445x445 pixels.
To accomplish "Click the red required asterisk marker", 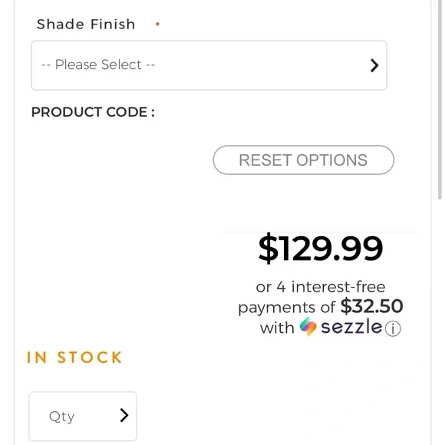I will [157, 24].
